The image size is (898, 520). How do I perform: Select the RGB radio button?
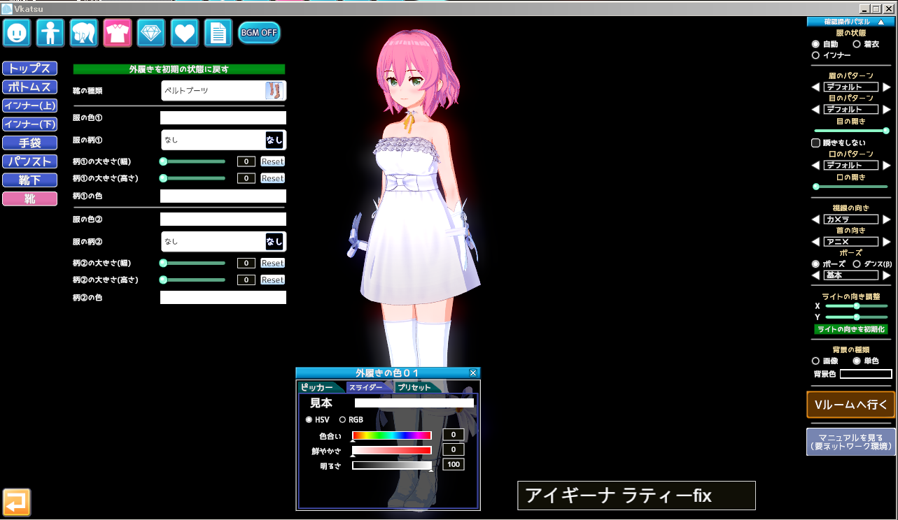pos(343,420)
